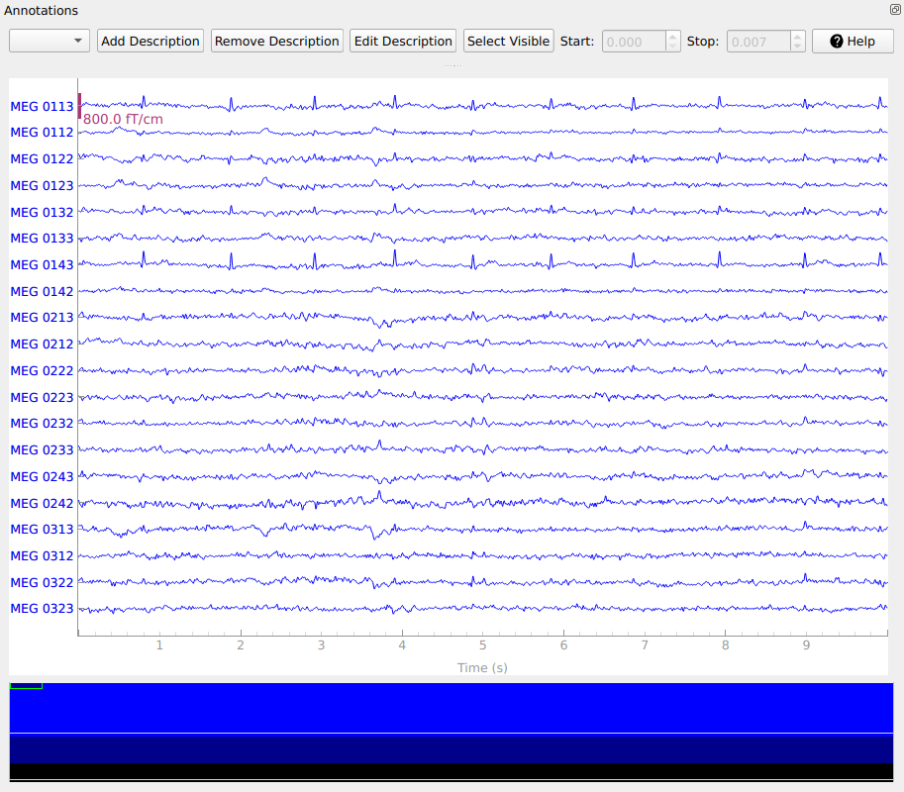Open the Help dialog

click(852, 42)
